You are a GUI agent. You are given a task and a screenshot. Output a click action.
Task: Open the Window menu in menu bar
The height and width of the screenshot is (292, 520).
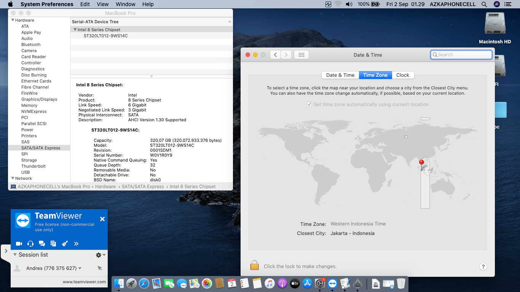pos(125,4)
